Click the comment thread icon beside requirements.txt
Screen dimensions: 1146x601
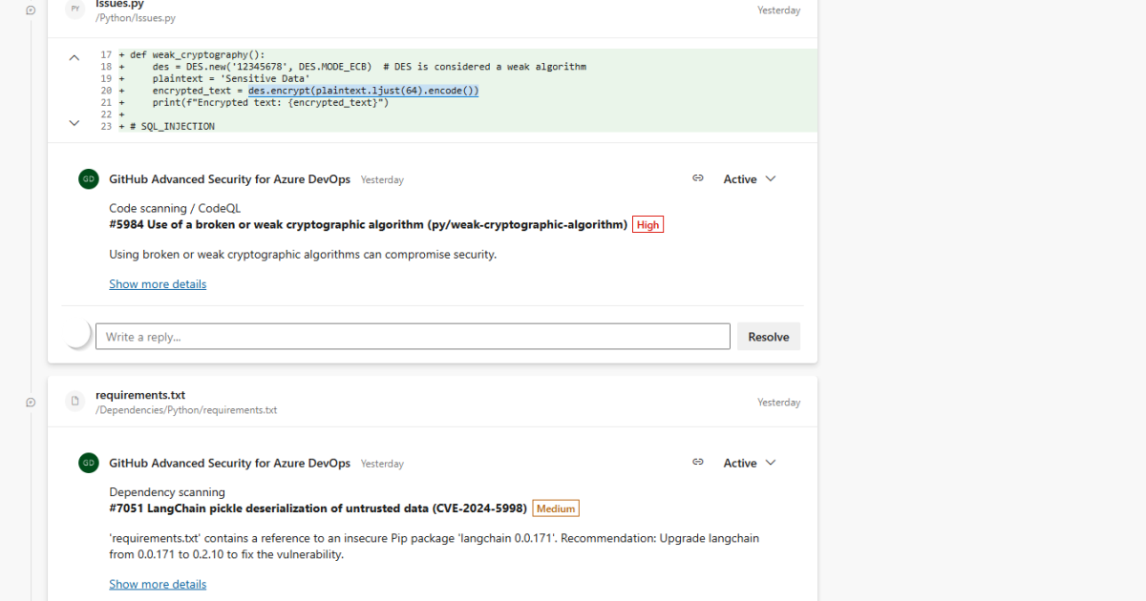click(x=31, y=403)
